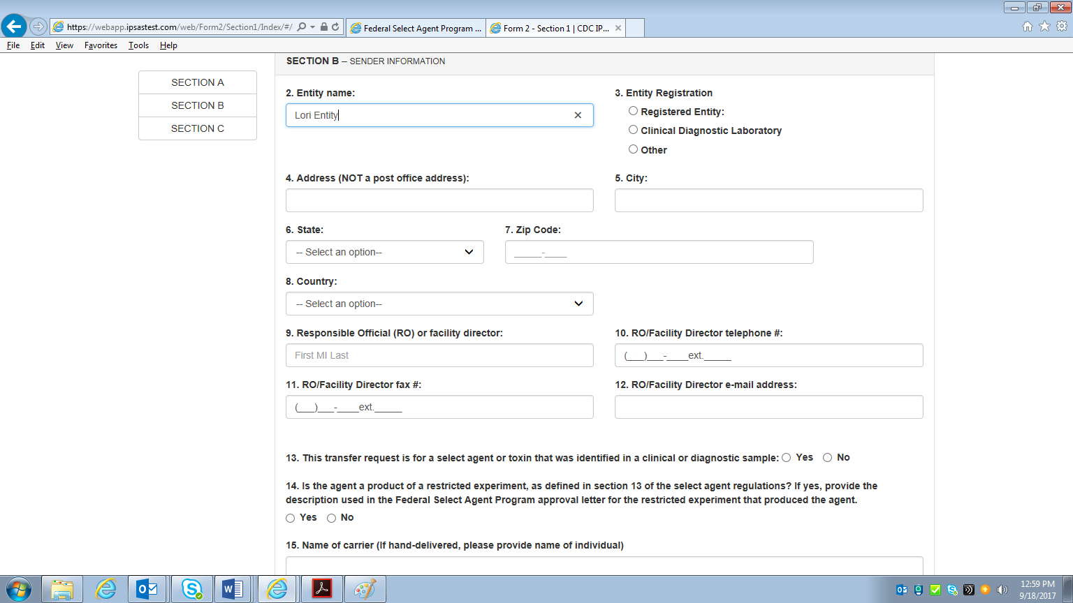
Task: Open the Help menu
Action: [x=168, y=45]
